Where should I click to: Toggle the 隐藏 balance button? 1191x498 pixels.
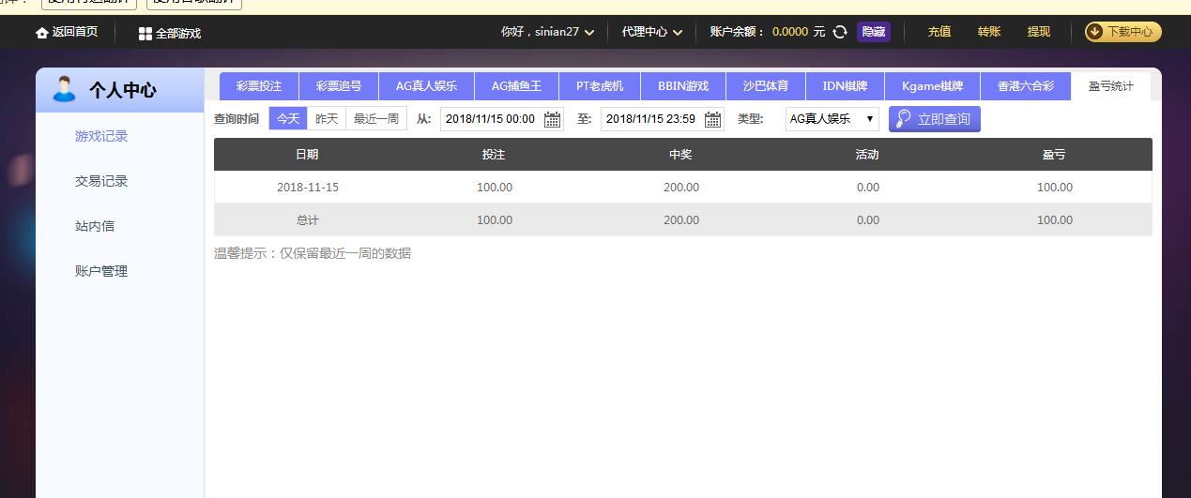[x=874, y=32]
